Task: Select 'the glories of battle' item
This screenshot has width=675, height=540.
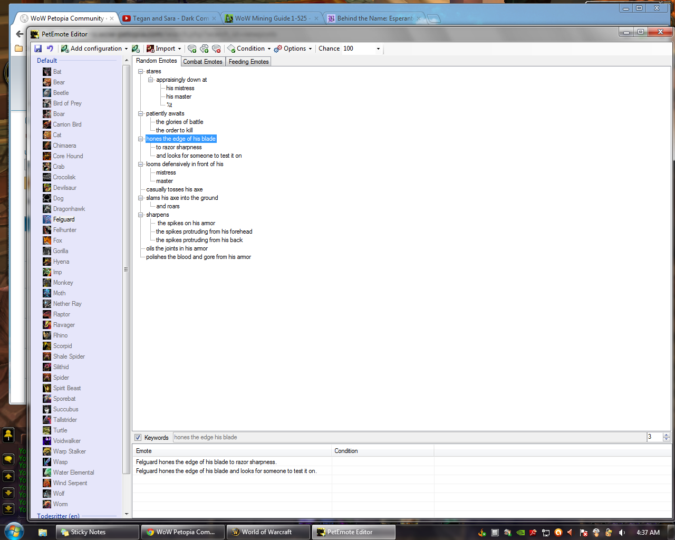Action: (180, 122)
